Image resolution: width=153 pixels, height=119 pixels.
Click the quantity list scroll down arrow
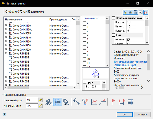(107, 65)
